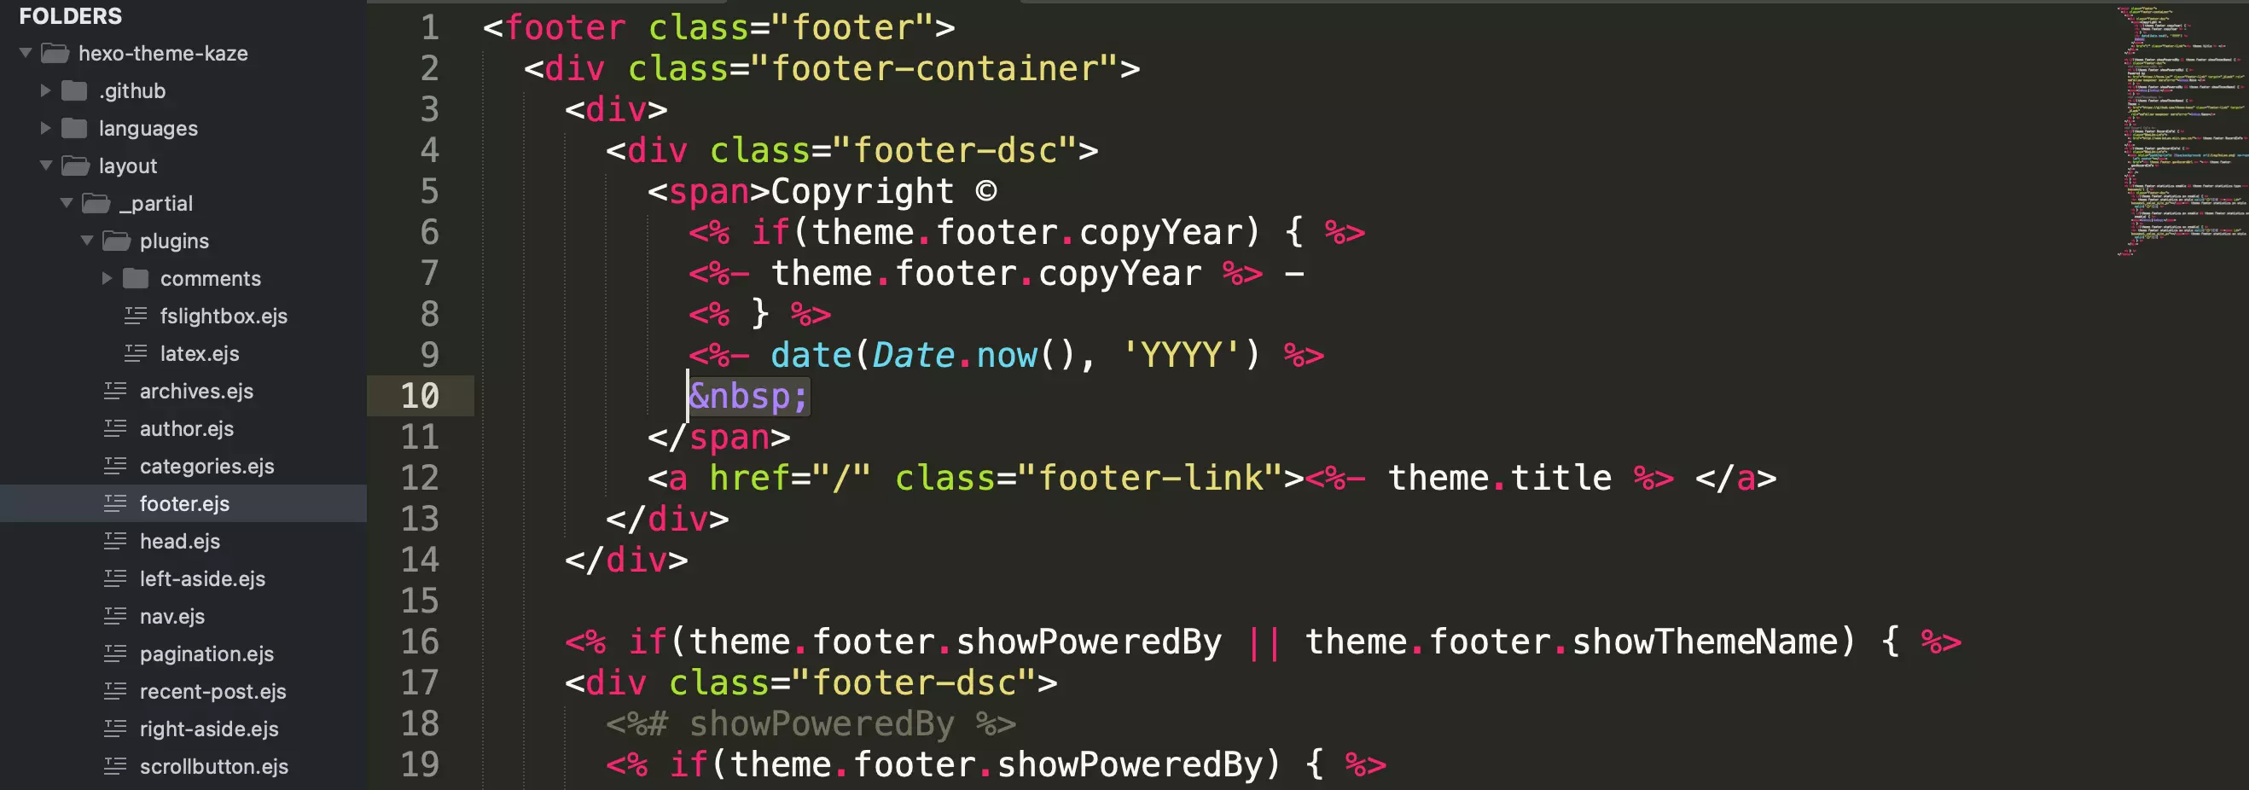Screen dimensions: 2249x790
Task: Click the file icon beside scrollbutton.ejs
Action: click(x=115, y=766)
